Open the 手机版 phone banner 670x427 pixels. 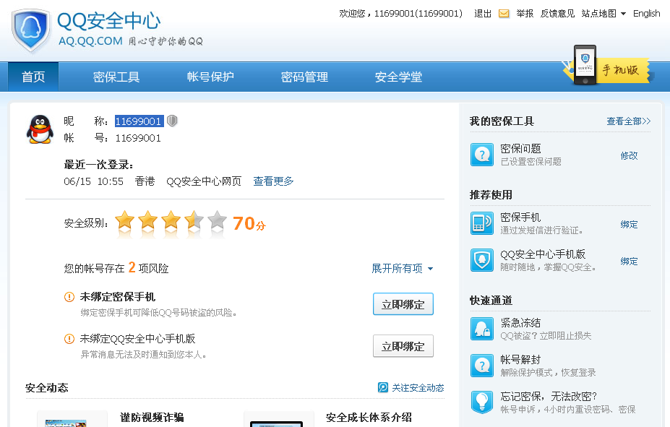point(608,66)
